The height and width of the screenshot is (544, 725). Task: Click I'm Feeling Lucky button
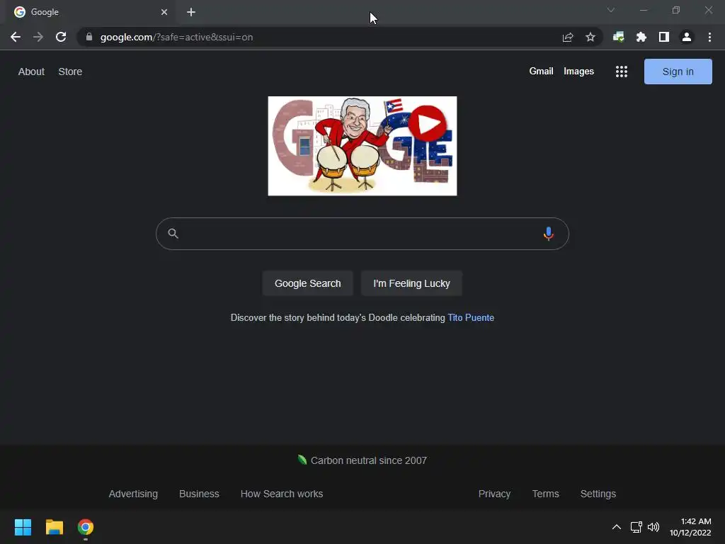tap(411, 283)
